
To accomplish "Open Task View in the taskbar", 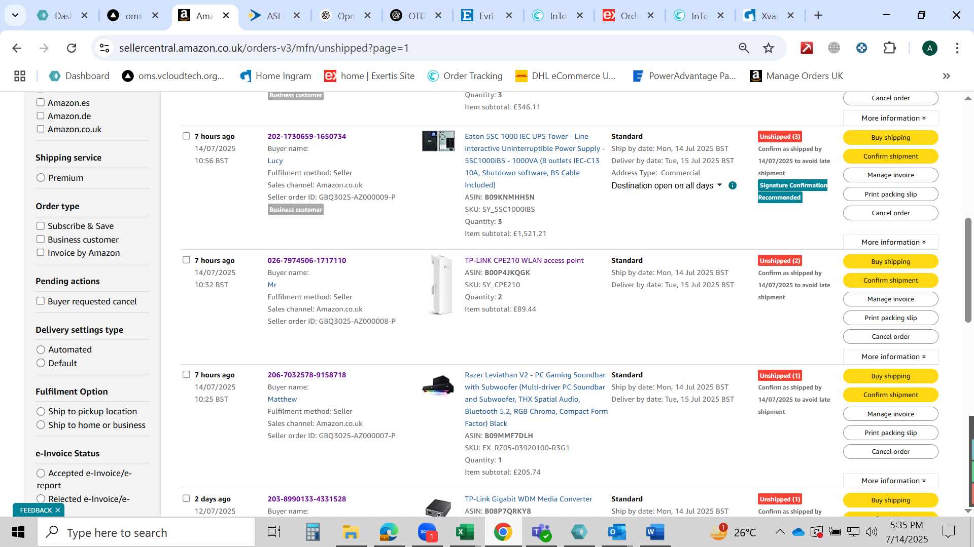I will pos(274,532).
